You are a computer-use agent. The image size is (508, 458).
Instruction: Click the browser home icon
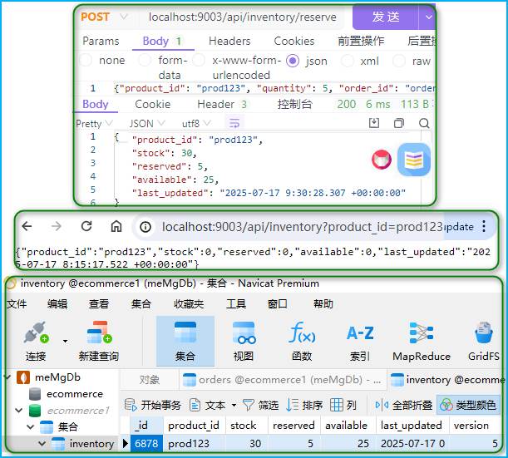116,226
